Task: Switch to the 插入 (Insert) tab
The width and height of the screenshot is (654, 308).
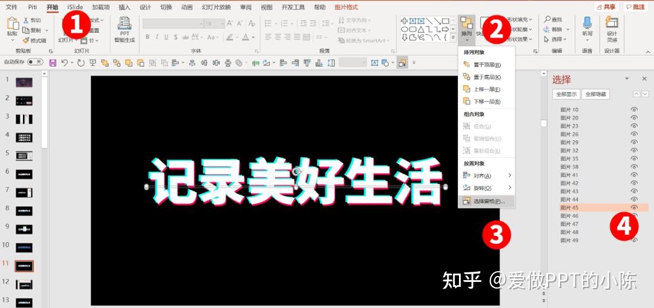Action: [124, 7]
